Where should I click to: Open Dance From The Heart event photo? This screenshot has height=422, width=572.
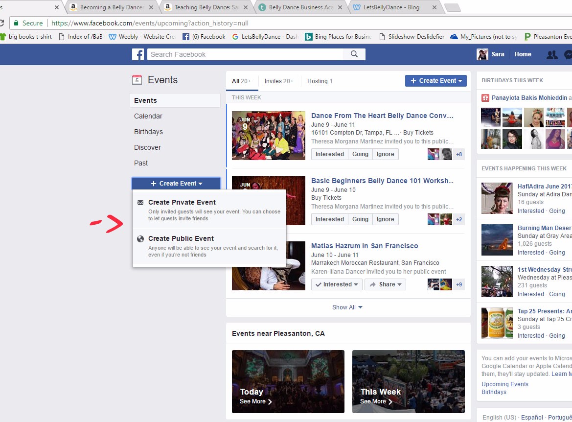click(x=269, y=136)
